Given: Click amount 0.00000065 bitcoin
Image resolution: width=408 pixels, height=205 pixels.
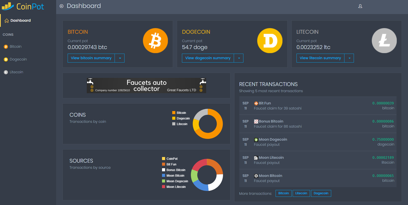Looking at the screenshot, I should (x=383, y=176).
